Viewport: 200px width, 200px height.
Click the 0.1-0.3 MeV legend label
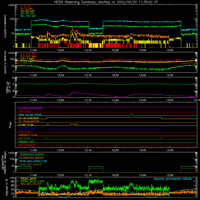tap(28, 54)
